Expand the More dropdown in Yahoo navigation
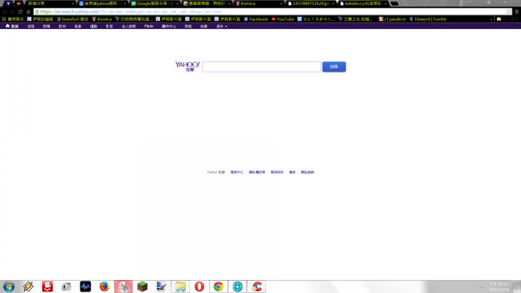Image resolution: width=521 pixels, height=293 pixels. tap(221, 26)
